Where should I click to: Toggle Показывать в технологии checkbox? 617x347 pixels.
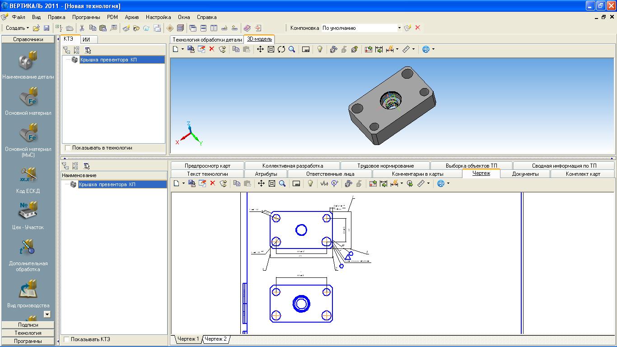point(68,148)
